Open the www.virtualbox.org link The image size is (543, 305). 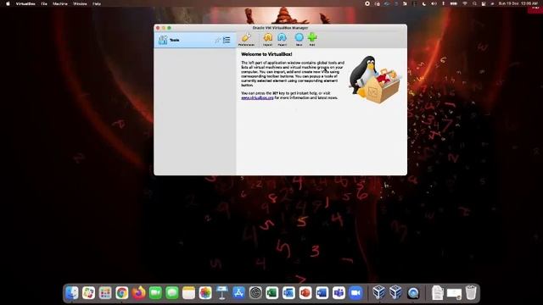pos(257,98)
